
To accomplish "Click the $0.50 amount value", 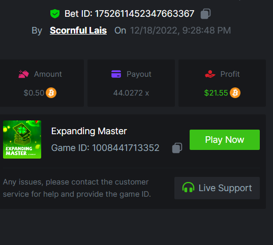I will (x=34, y=93).
